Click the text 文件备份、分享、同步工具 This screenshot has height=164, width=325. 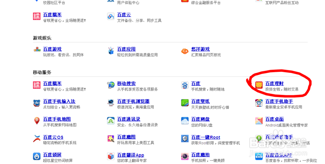[x=139, y=20]
